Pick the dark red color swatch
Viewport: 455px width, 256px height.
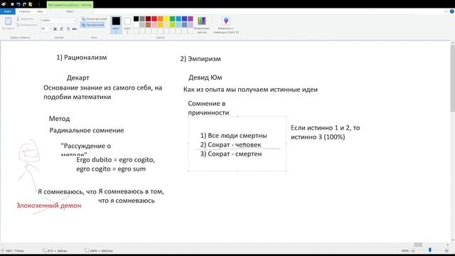pyautogui.click(x=149, y=19)
